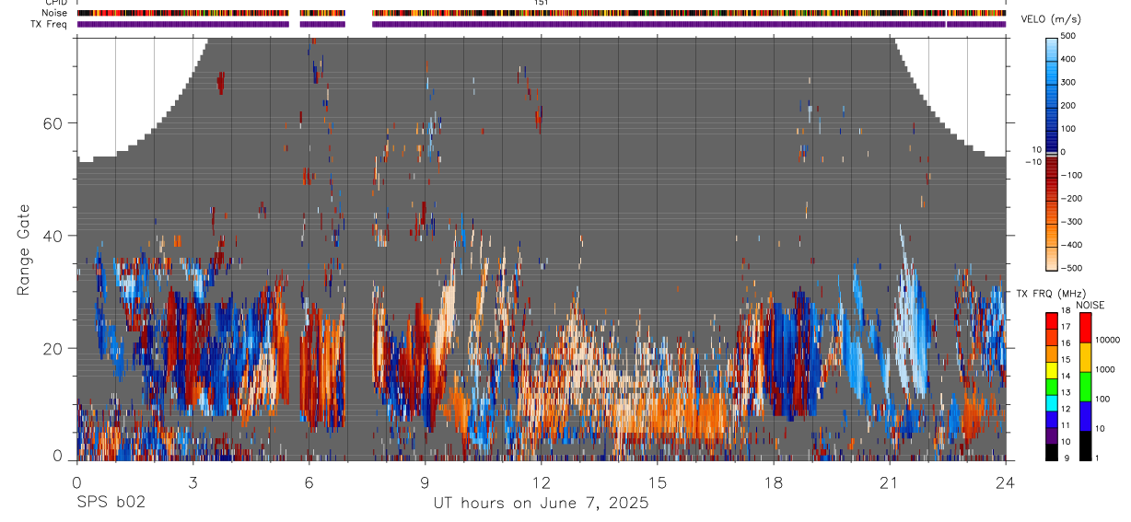Click the red top segment of NOISE colorbar

pos(1084,327)
